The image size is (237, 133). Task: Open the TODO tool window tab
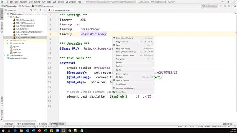[9, 124]
